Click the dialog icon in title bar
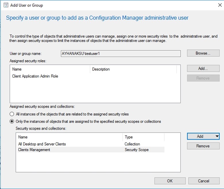The image size is (224, 189). (x=6, y=5)
